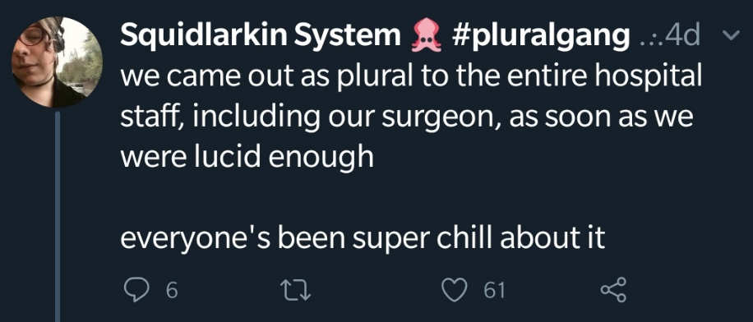Click the reply count of 6

click(173, 291)
